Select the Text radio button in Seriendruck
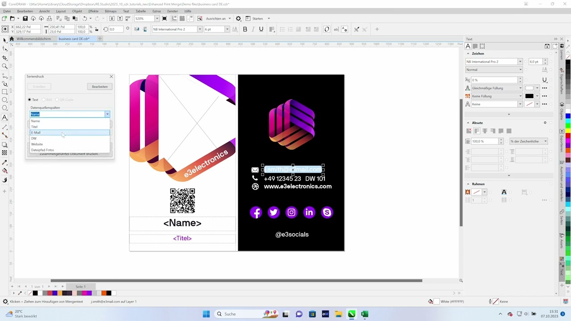This screenshot has width=571, height=321. coord(29,100)
